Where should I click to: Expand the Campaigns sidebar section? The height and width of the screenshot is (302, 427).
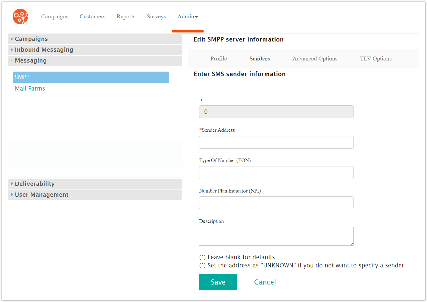click(x=31, y=39)
